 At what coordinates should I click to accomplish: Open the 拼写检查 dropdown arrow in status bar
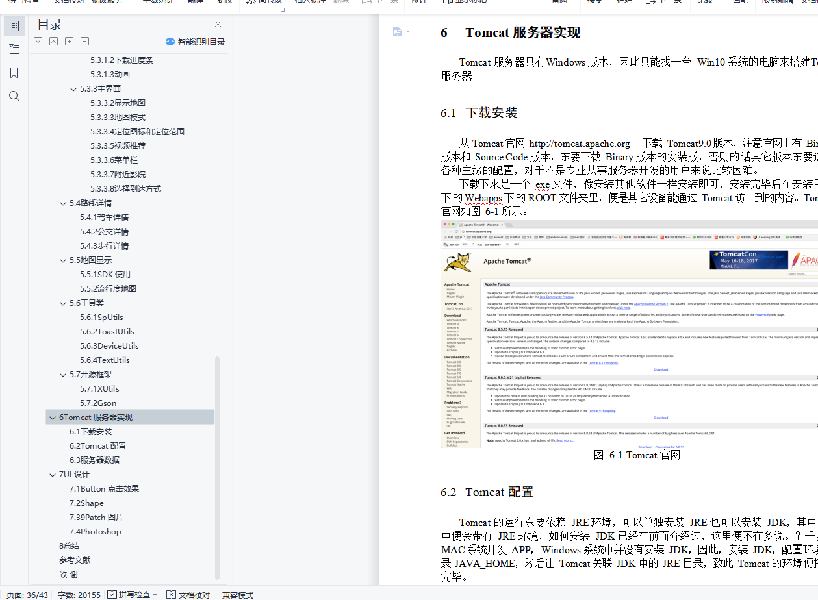(x=155, y=595)
